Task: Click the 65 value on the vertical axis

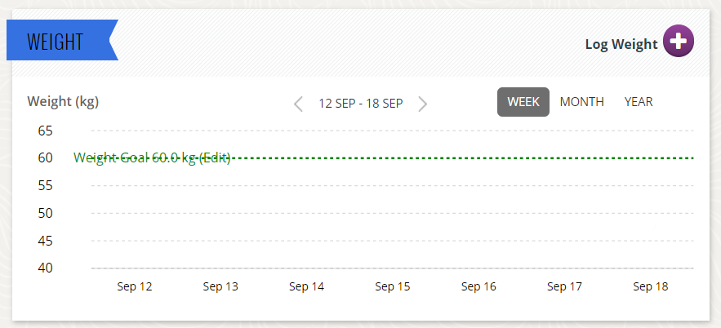Action: click(x=45, y=131)
